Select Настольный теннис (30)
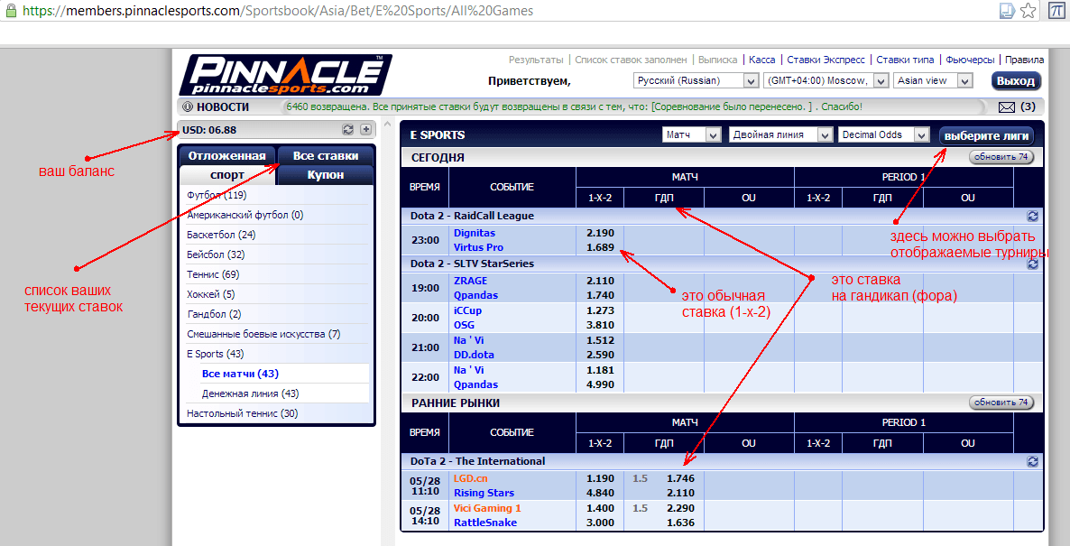 tap(243, 413)
